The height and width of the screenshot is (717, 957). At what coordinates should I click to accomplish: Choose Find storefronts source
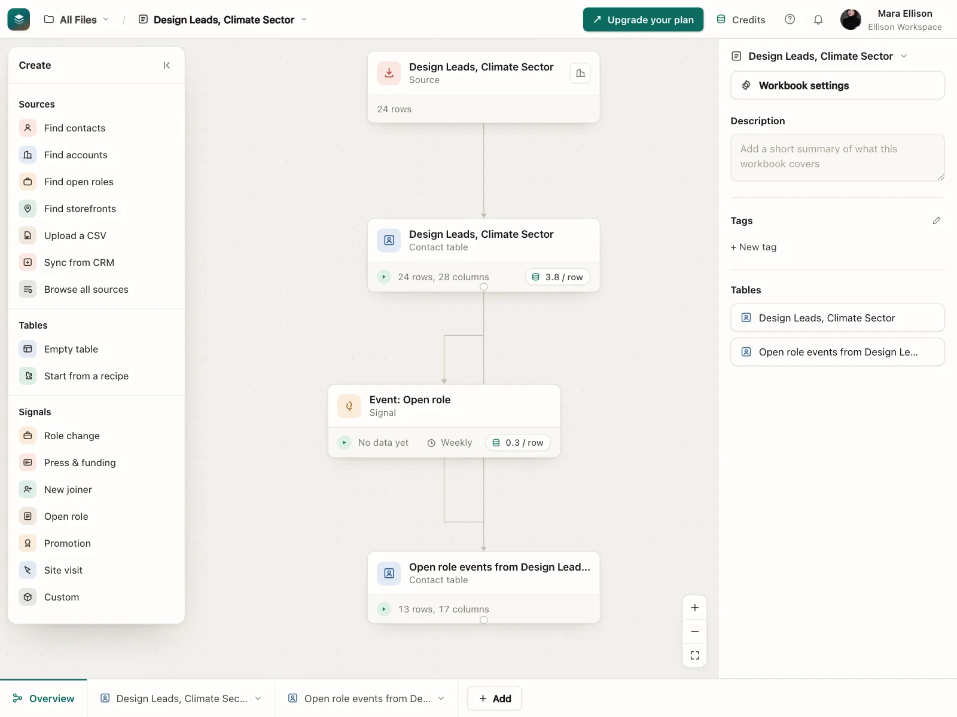coord(96,209)
